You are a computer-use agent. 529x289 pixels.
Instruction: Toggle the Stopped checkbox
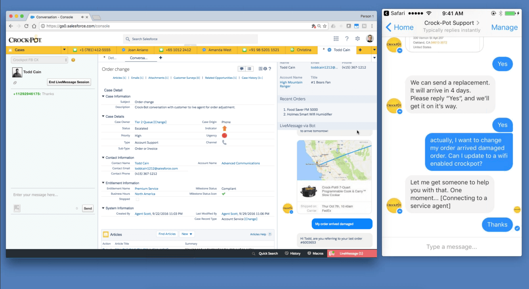(x=138, y=199)
